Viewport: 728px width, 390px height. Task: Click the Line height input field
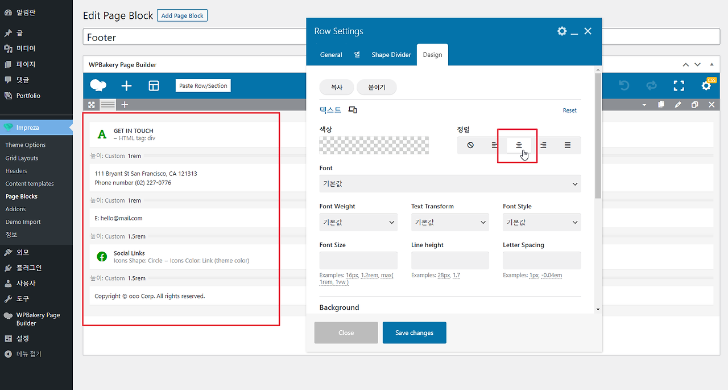tap(450, 260)
